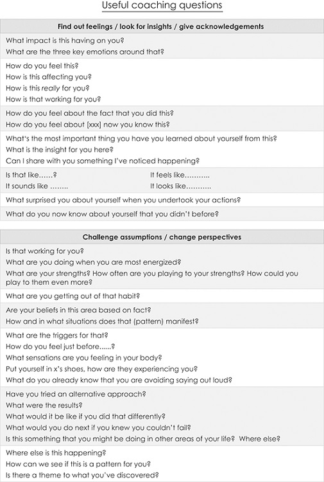This screenshot has width=324, height=482.
Task: Click 'Can I share with you something' question
Action: click(103, 161)
